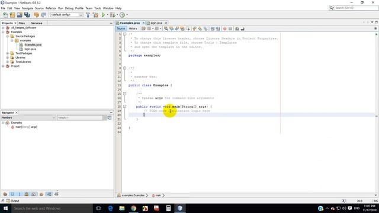The width and height of the screenshot is (379, 213).
Task: Click the Output window button
Action: [x=13, y=201]
